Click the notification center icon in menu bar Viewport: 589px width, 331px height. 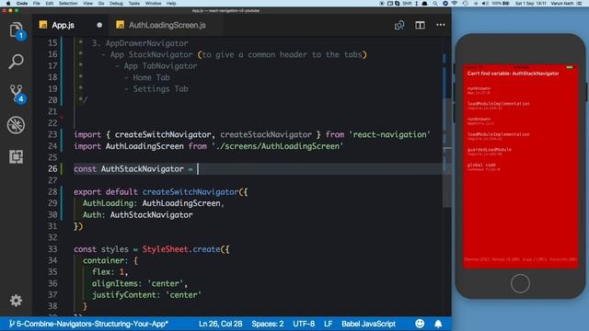tap(579, 4)
